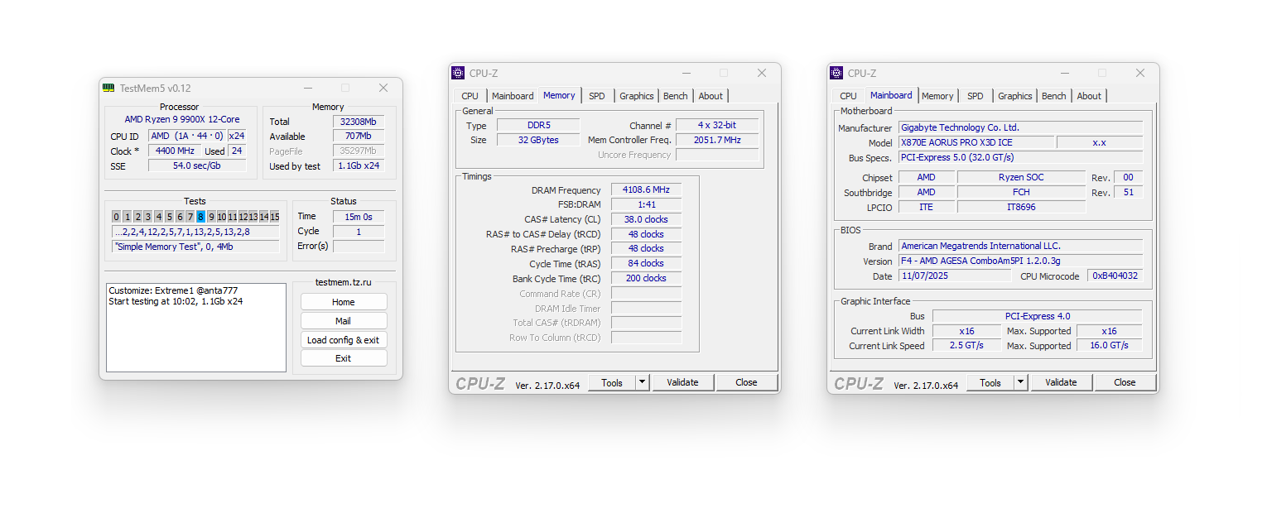Open Bench tab in CPU-Z Memory window
The height and width of the screenshot is (513, 1267).
coord(675,96)
